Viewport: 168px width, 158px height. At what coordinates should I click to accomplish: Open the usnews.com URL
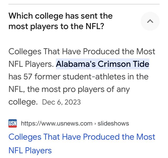click(56, 123)
